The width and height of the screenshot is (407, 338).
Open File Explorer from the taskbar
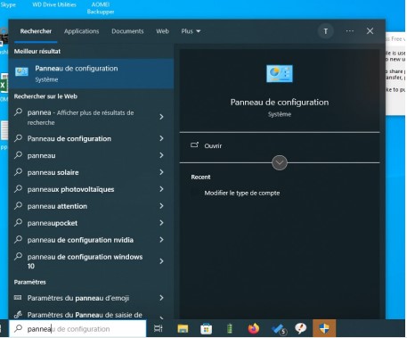point(183,328)
